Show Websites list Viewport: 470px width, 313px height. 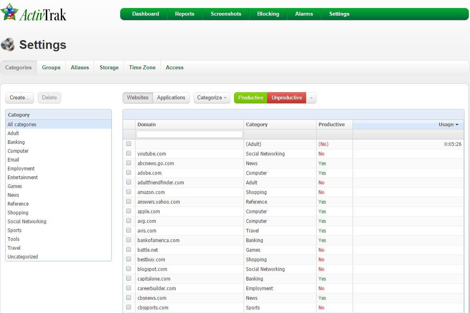[137, 98]
